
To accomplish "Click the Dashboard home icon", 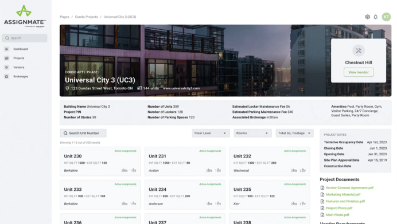I will pos(6,49).
